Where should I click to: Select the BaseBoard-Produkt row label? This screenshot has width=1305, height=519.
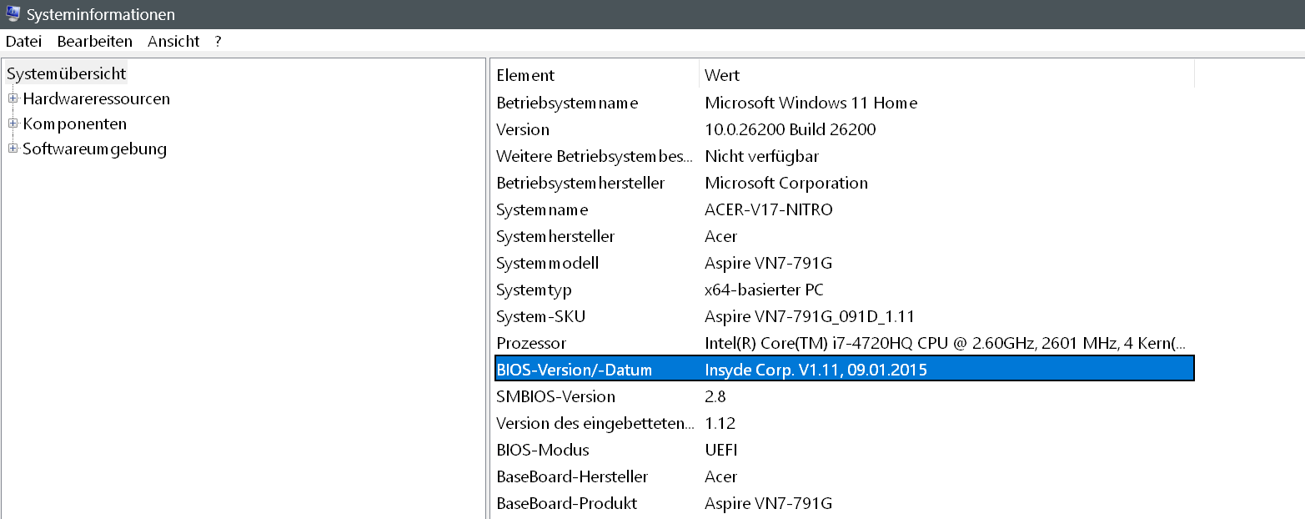pyautogui.click(x=567, y=503)
